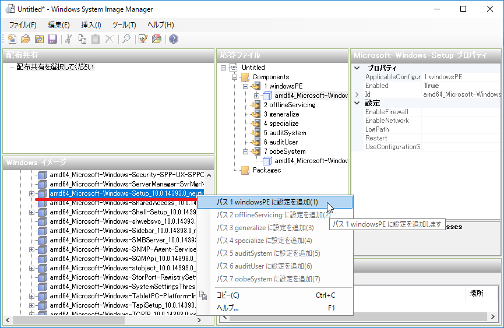Click the Copy toolbar icon
The image size is (504, 328).
[82, 39]
